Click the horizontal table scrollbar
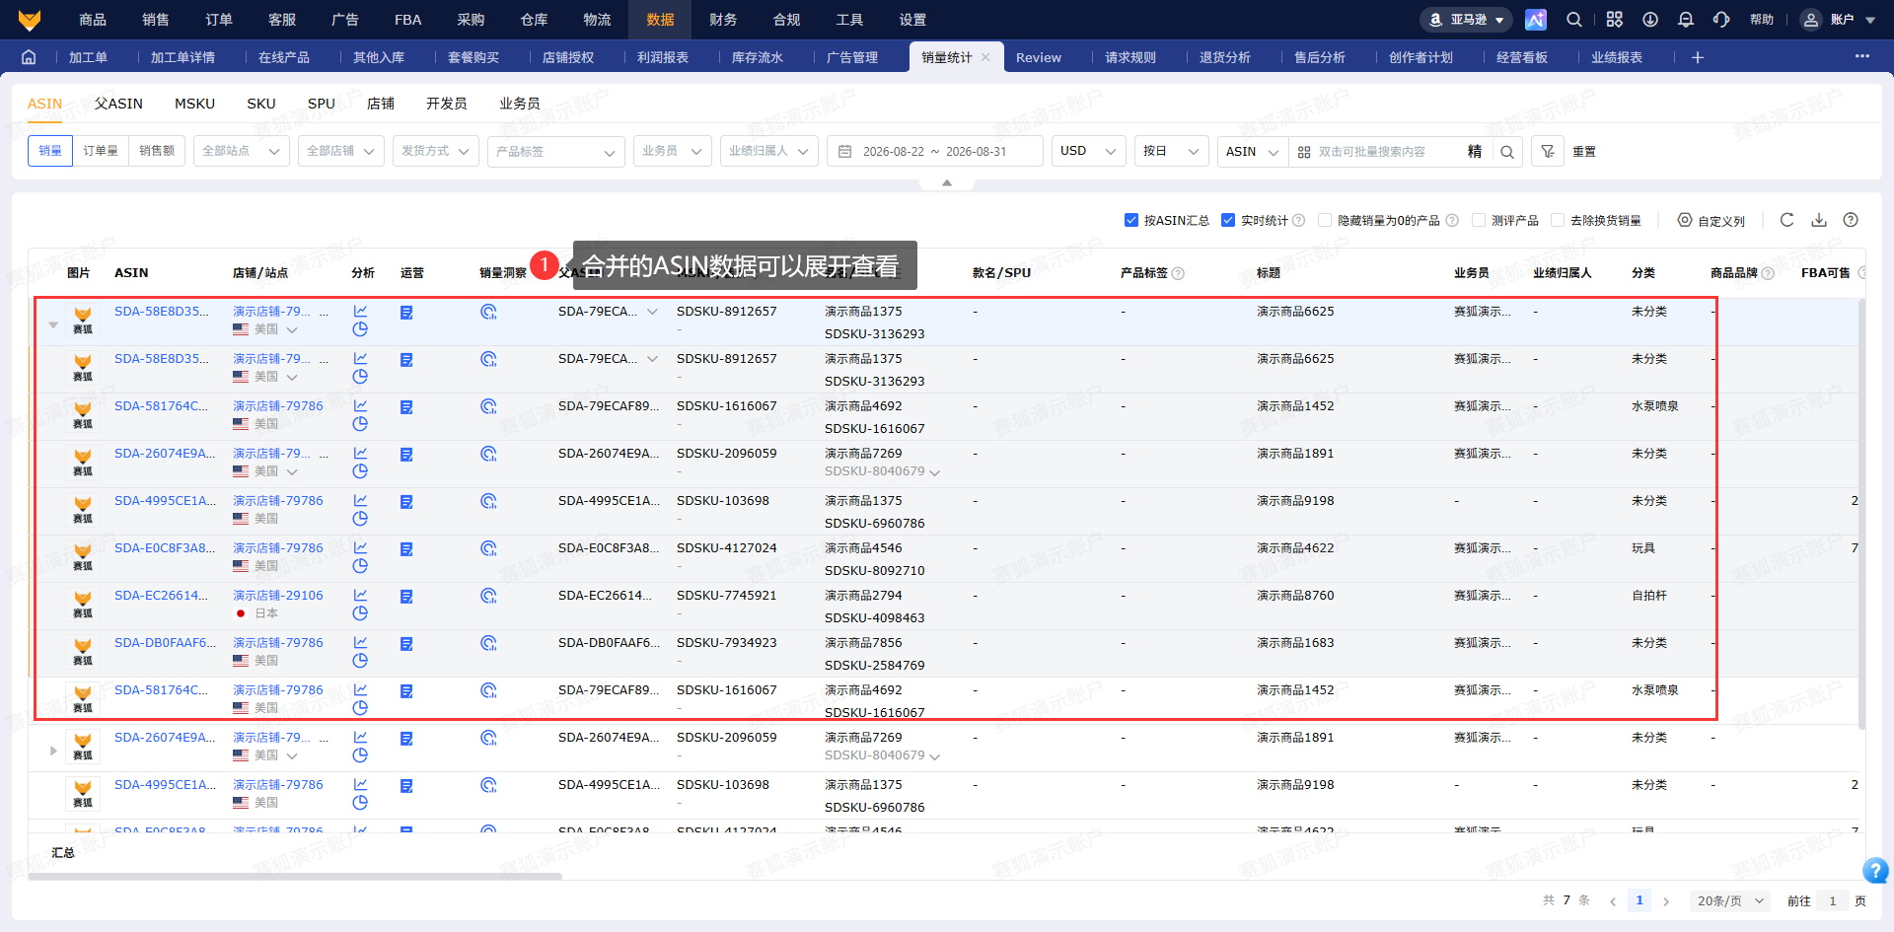The height and width of the screenshot is (932, 1894). (295, 876)
